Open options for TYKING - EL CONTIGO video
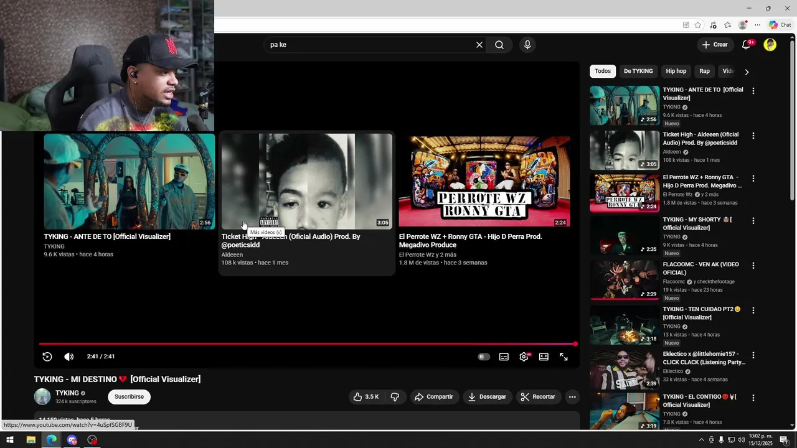 (x=753, y=398)
